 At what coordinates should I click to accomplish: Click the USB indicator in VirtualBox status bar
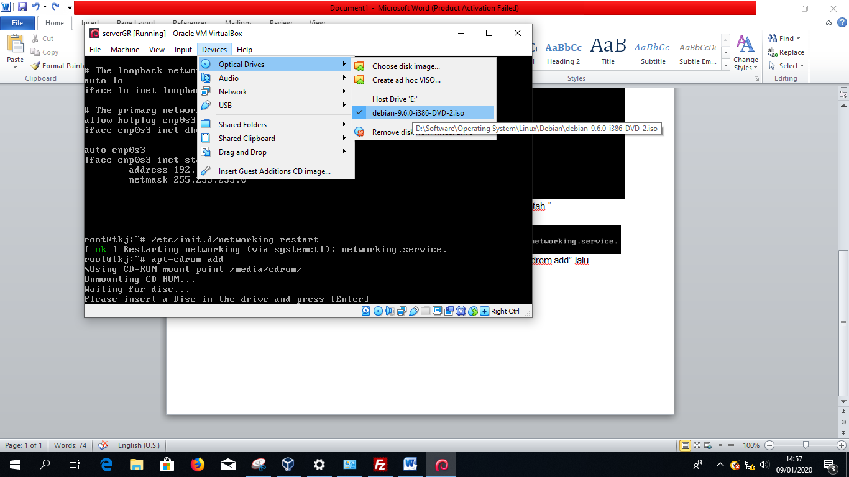coord(414,311)
